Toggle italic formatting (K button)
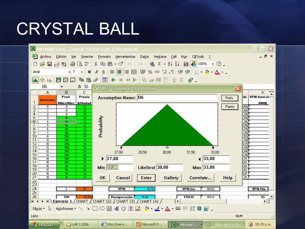The image size is (305, 229). [x=97, y=72]
